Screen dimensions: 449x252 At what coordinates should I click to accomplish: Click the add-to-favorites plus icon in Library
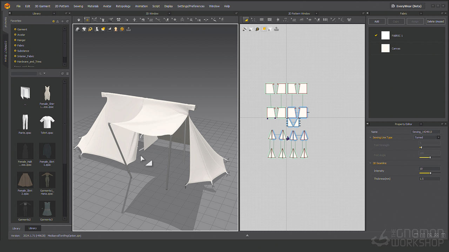(62, 21)
